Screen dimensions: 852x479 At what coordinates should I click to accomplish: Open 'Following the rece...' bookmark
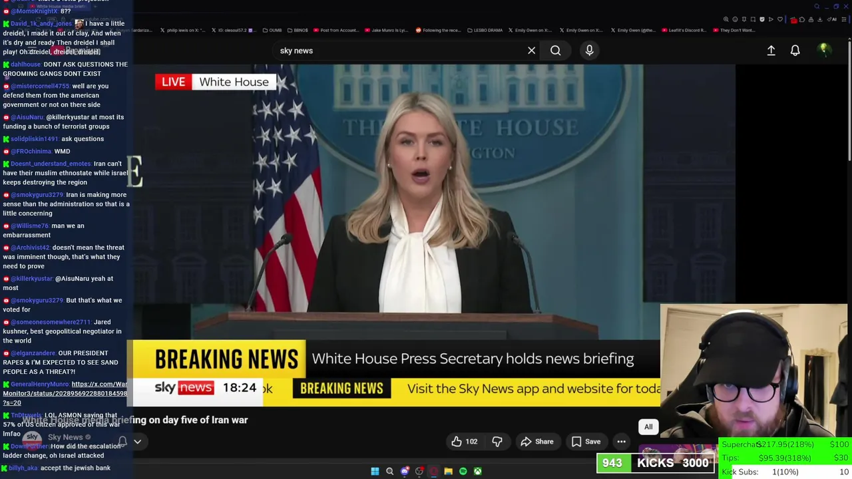click(x=437, y=30)
